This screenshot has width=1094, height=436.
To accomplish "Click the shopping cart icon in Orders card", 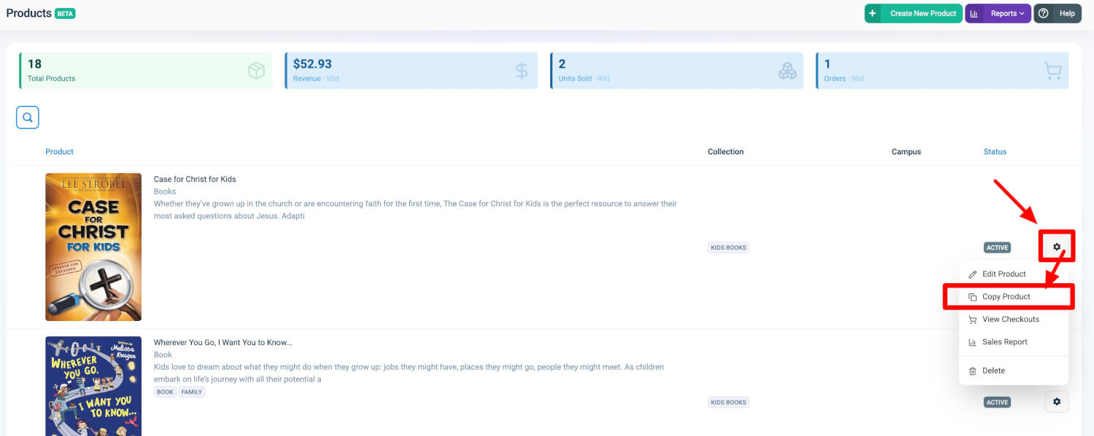I will (x=1052, y=71).
